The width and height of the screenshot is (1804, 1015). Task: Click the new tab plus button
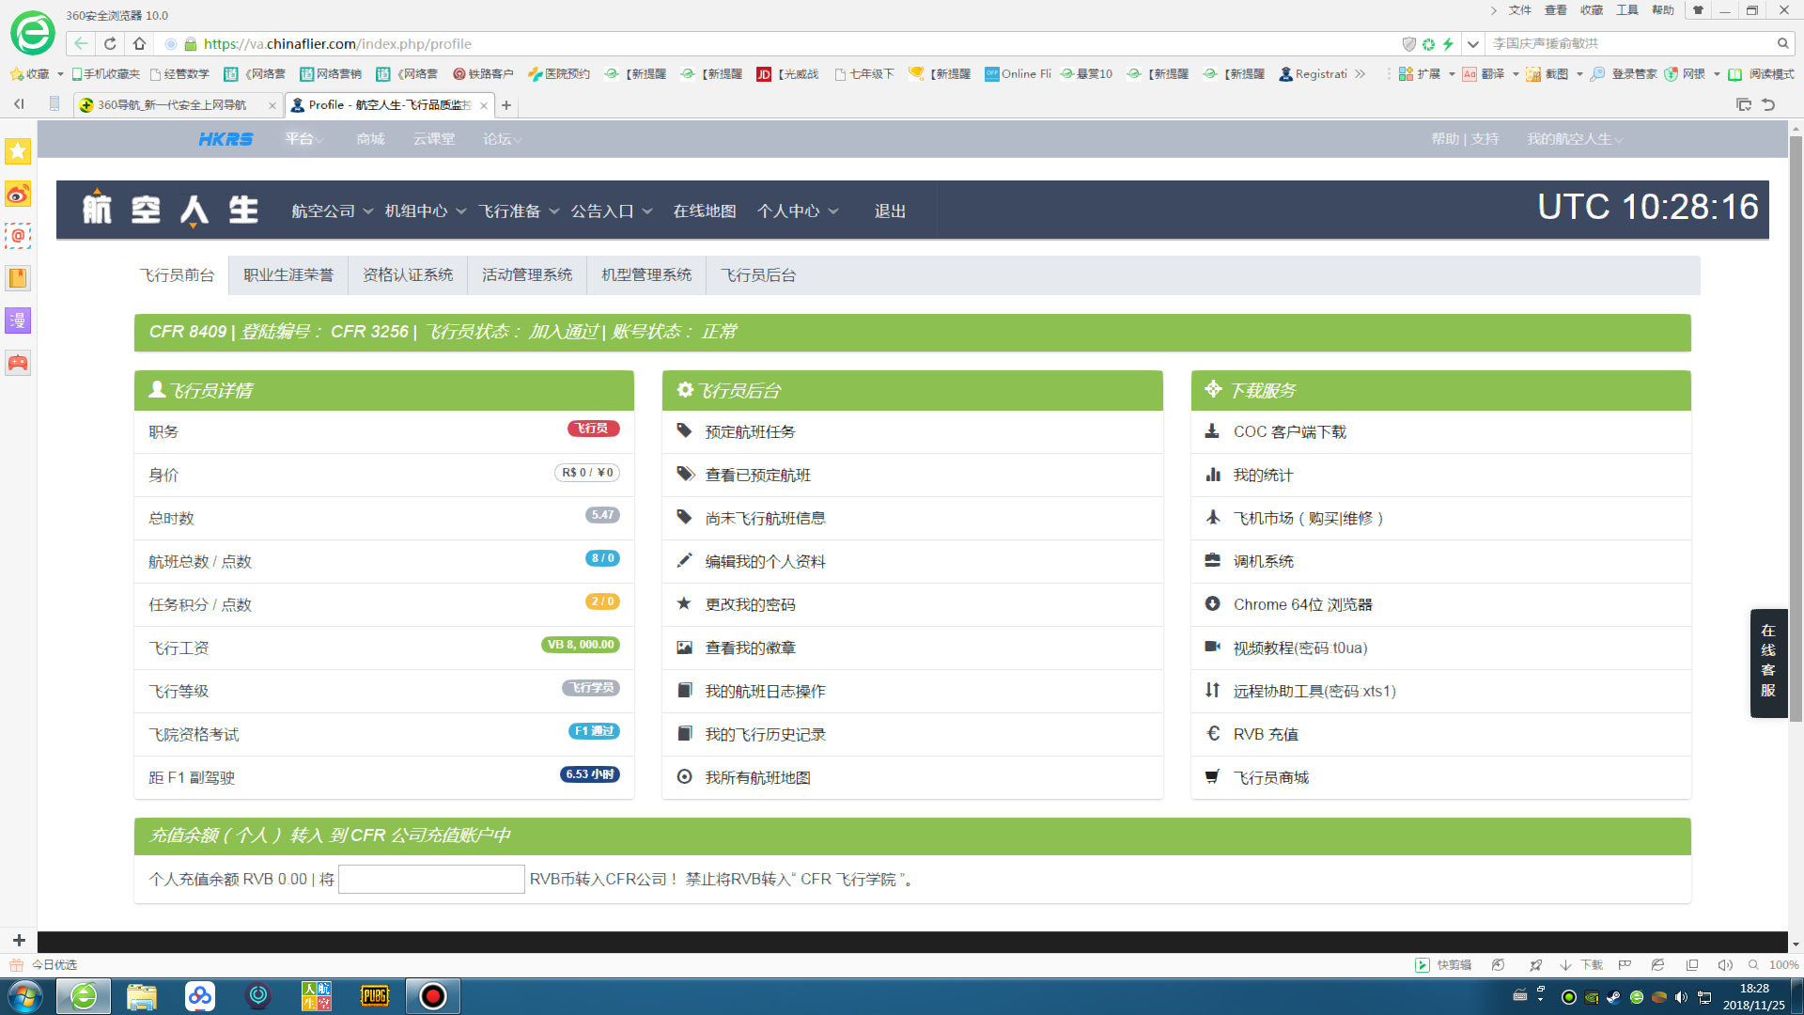click(506, 105)
